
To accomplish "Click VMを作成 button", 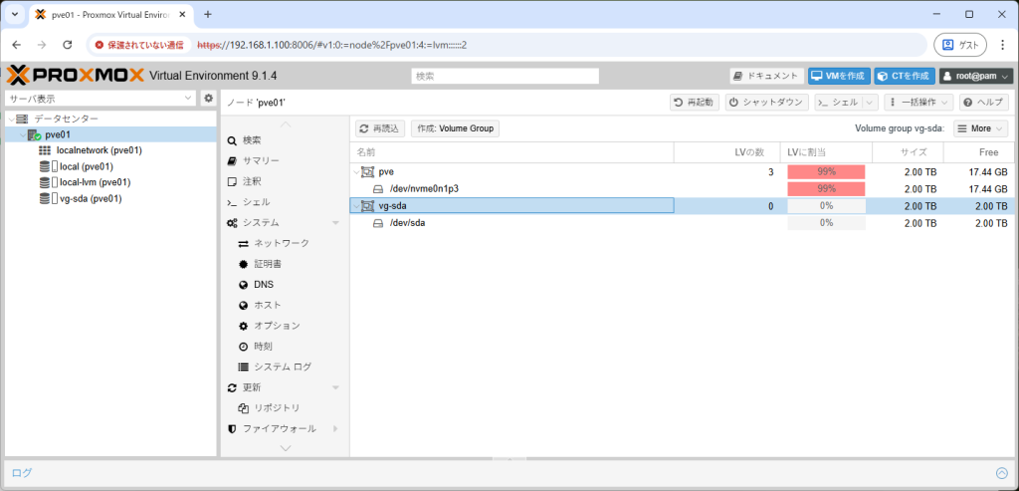I will tap(839, 76).
